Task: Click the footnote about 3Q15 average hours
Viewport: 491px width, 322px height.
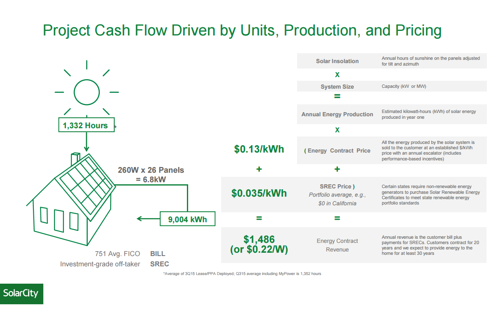Action: 242,273
